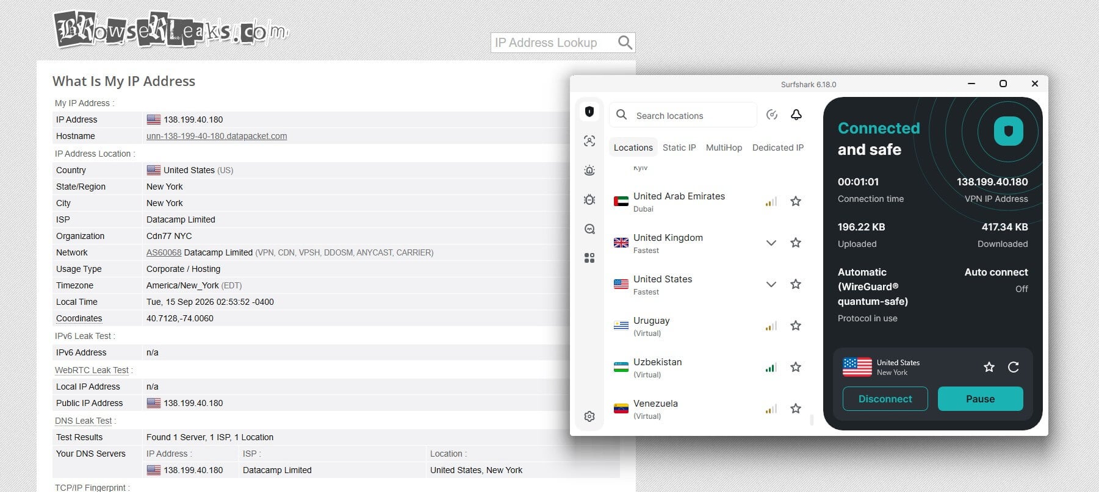This screenshot has height=492, width=1099.
Task: Expand the United Kingdom server list
Action: pos(771,243)
